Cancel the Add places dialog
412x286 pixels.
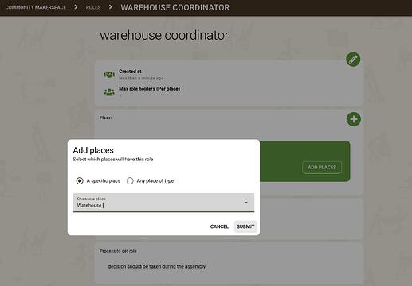[219, 226]
